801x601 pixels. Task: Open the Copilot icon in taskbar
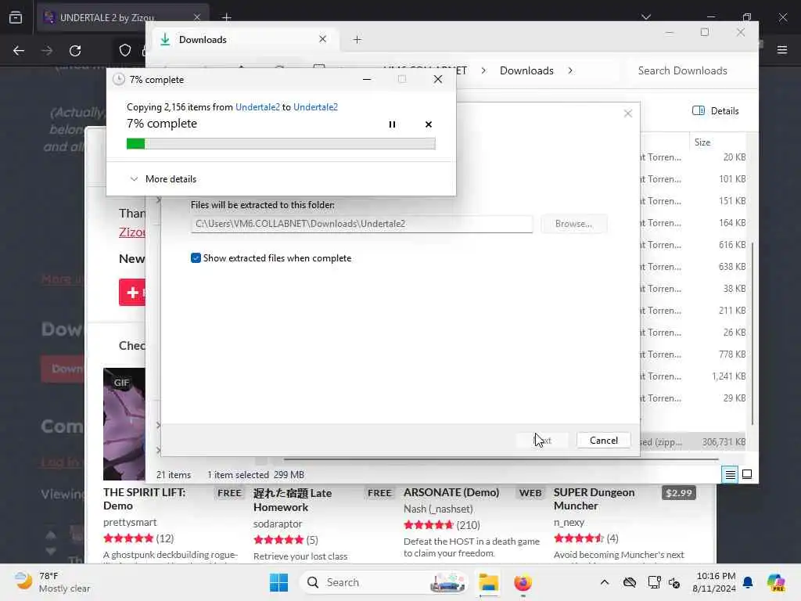775,582
